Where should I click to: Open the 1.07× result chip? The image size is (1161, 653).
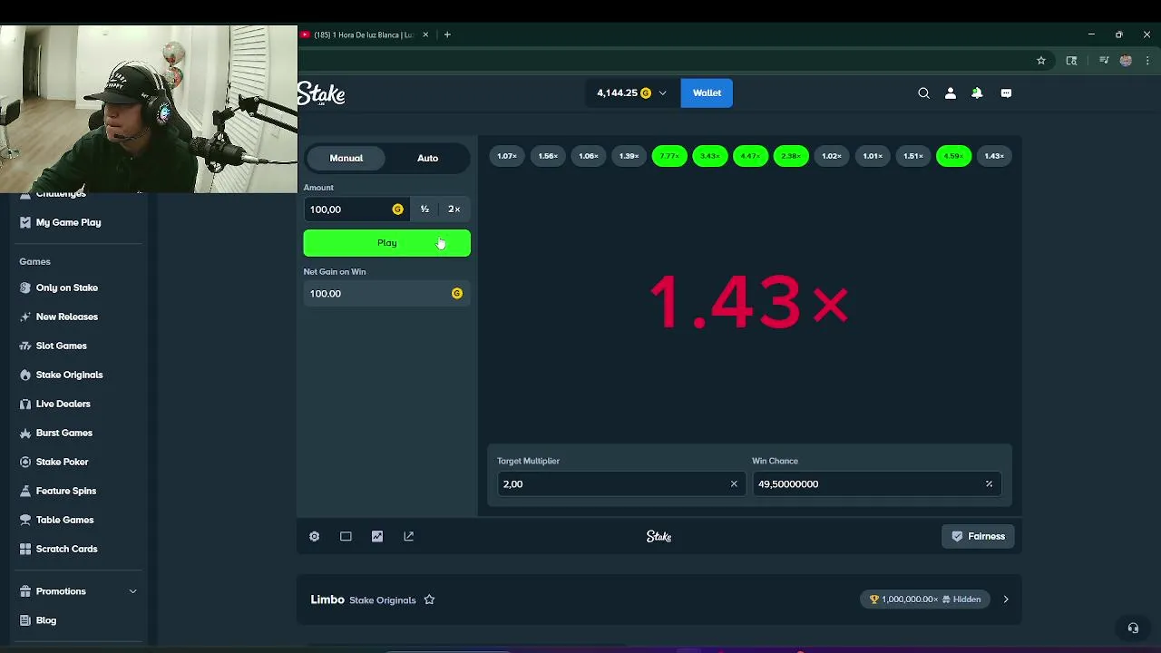tap(507, 156)
